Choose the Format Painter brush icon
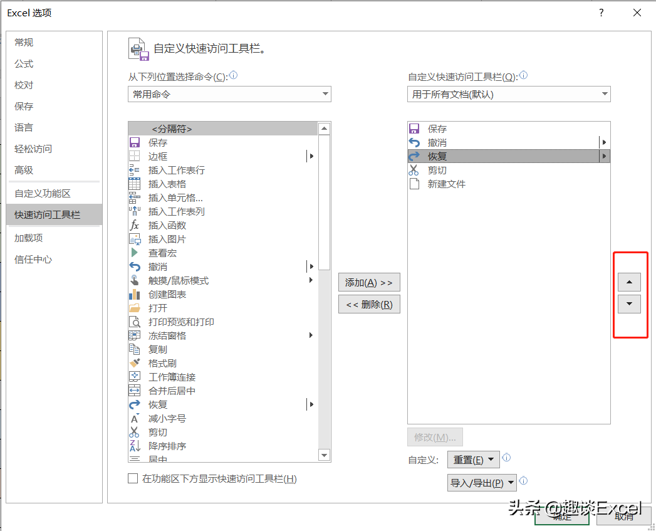 pyautogui.click(x=134, y=363)
